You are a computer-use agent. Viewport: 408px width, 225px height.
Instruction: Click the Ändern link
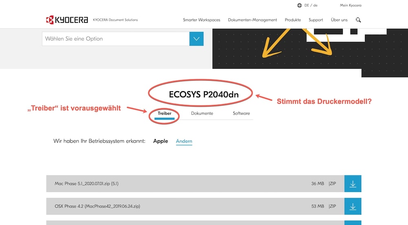(184, 141)
